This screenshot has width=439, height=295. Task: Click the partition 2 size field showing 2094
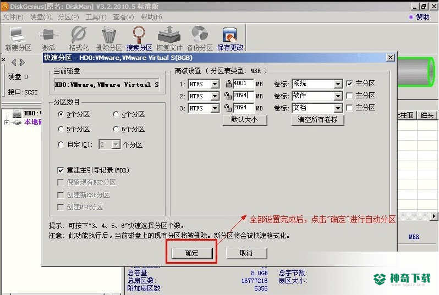point(243,96)
